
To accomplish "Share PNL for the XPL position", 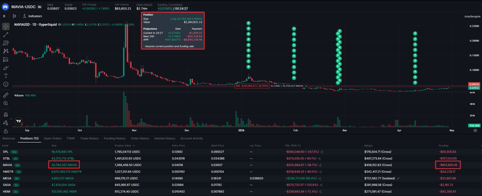I will coord(322,152).
